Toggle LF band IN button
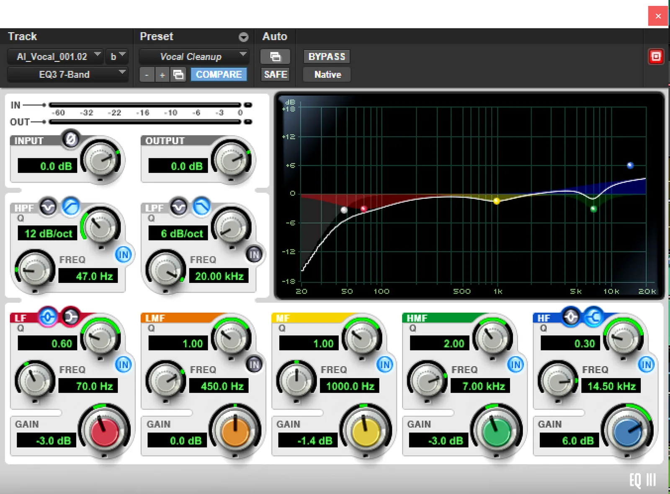This screenshot has height=494, width=670. click(124, 365)
